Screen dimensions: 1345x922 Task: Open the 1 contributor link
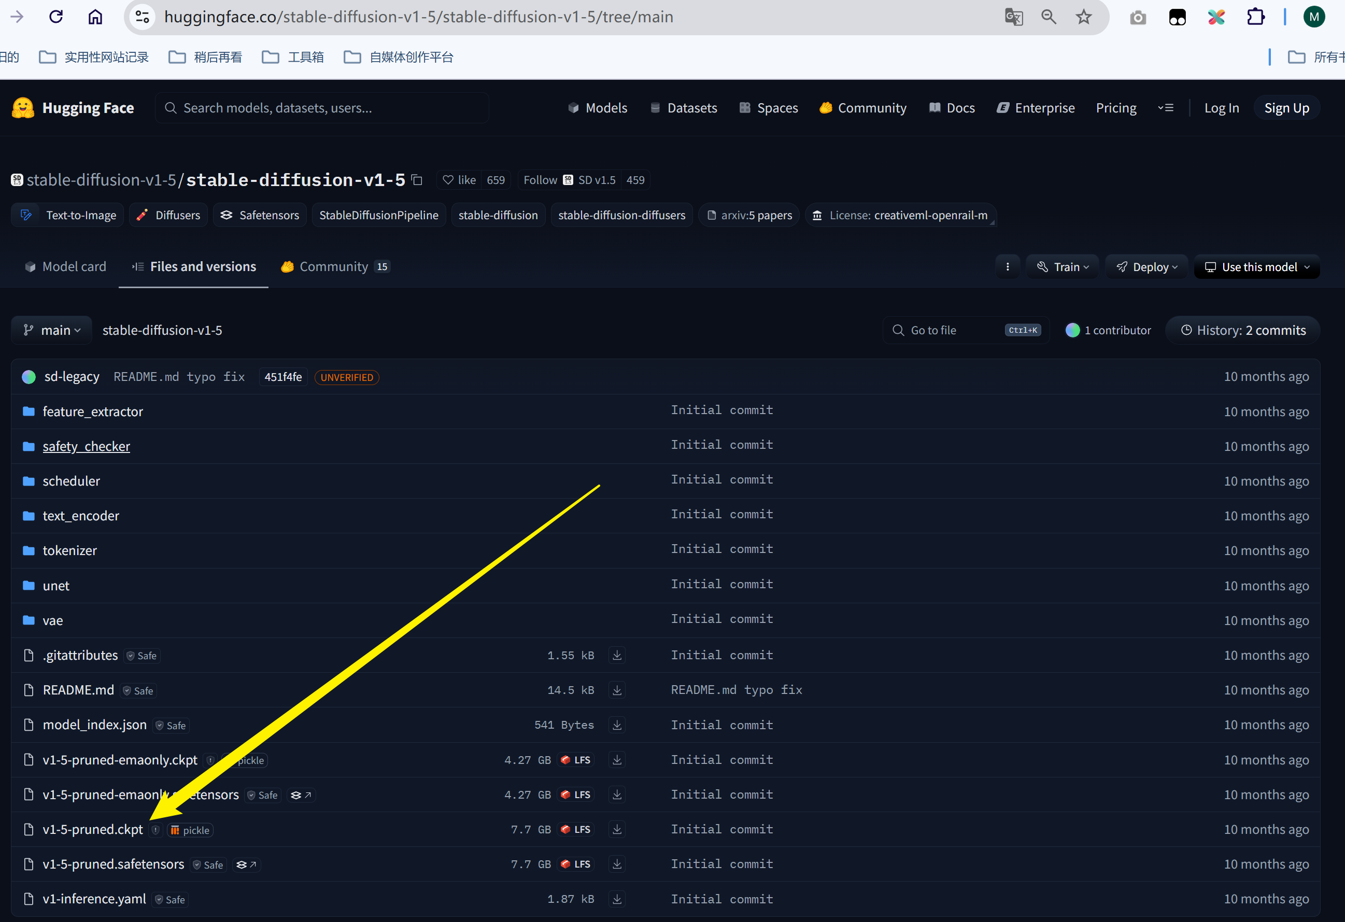point(1108,331)
